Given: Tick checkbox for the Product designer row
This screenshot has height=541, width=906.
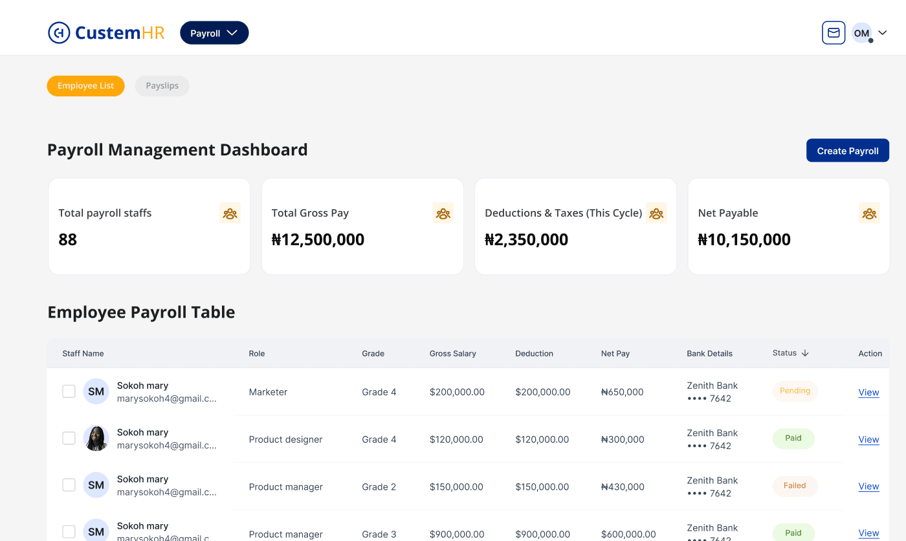Looking at the screenshot, I should click(x=69, y=439).
